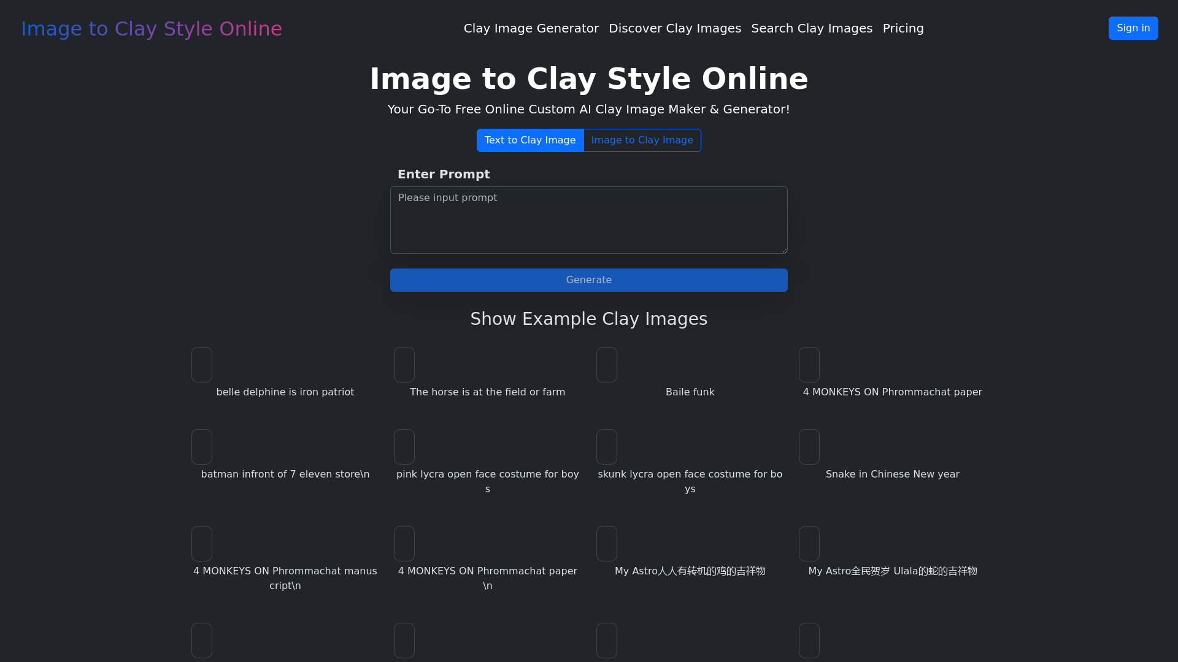Open thumbnail for My Astro全民贺岁 Ulala的蛇的吉祥物
Viewport: 1178px width, 662px height.
point(809,544)
